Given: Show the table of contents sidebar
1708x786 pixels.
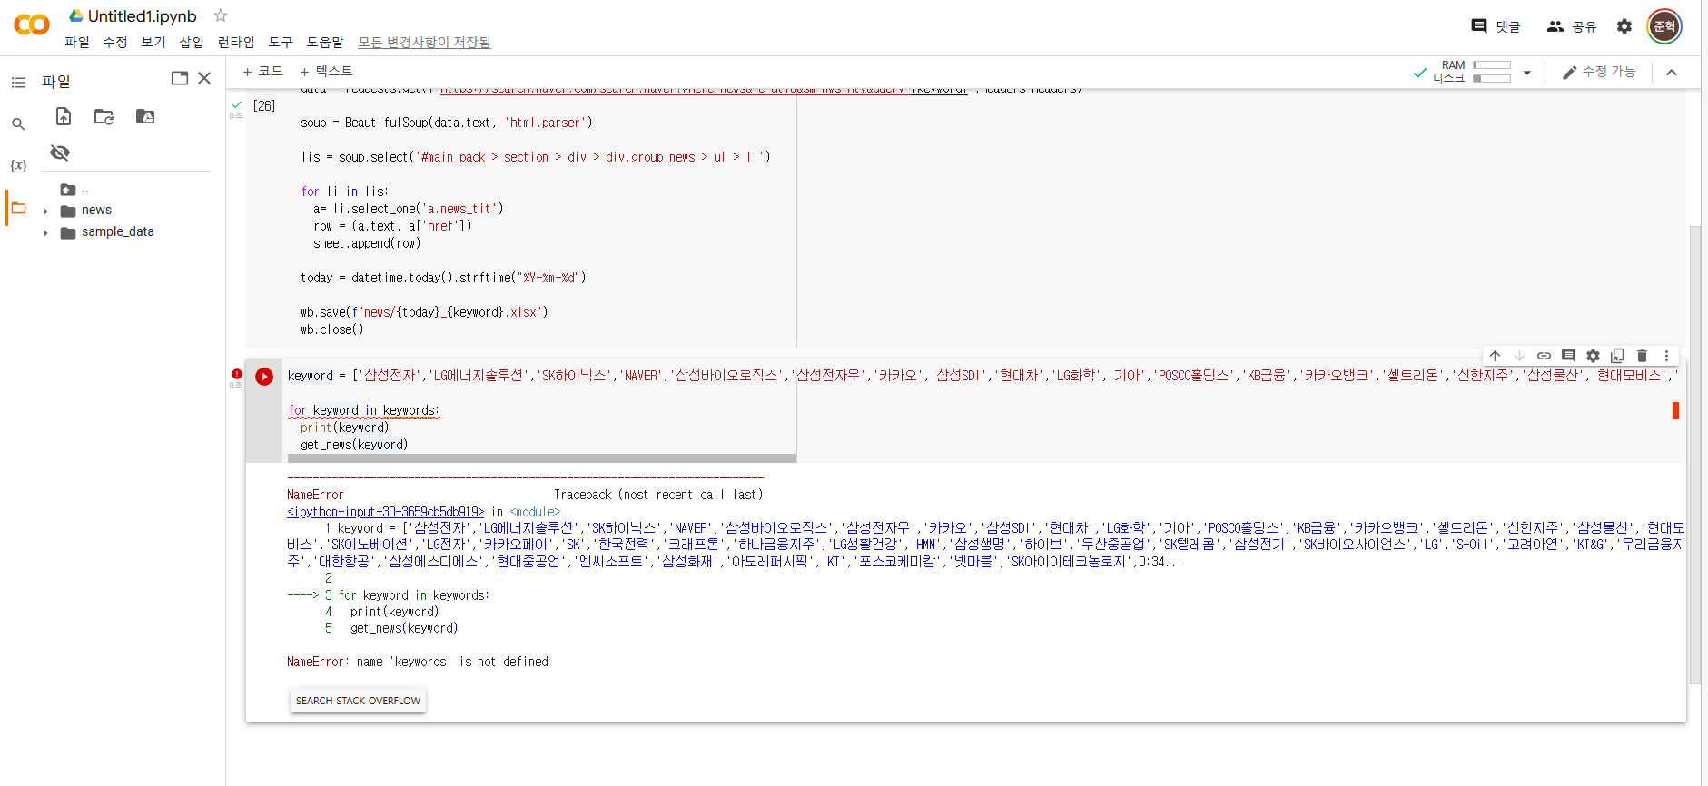Looking at the screenshot, I should pos(18,83).
